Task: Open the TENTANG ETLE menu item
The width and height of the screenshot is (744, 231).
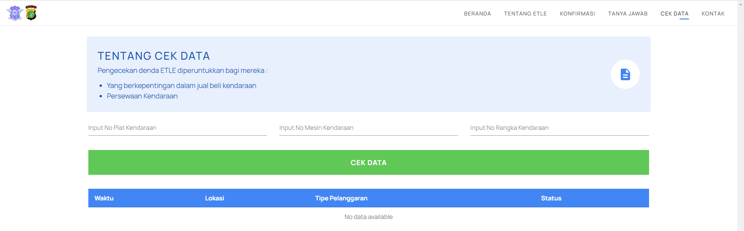Action: point(525,14)
